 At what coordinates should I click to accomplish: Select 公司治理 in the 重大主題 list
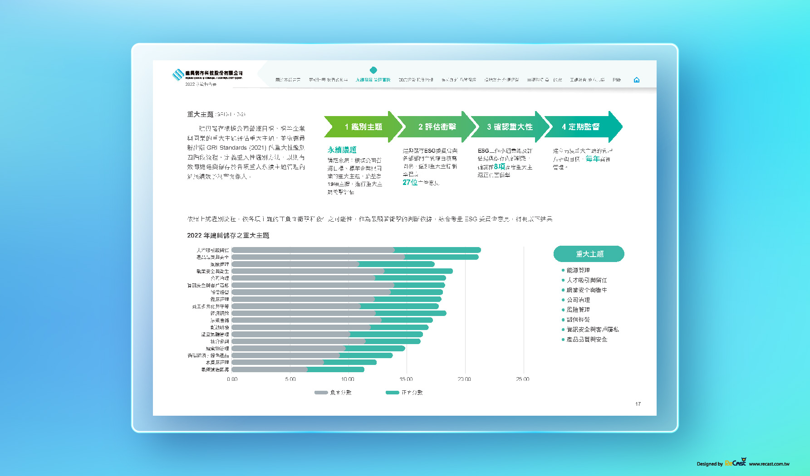578,300
